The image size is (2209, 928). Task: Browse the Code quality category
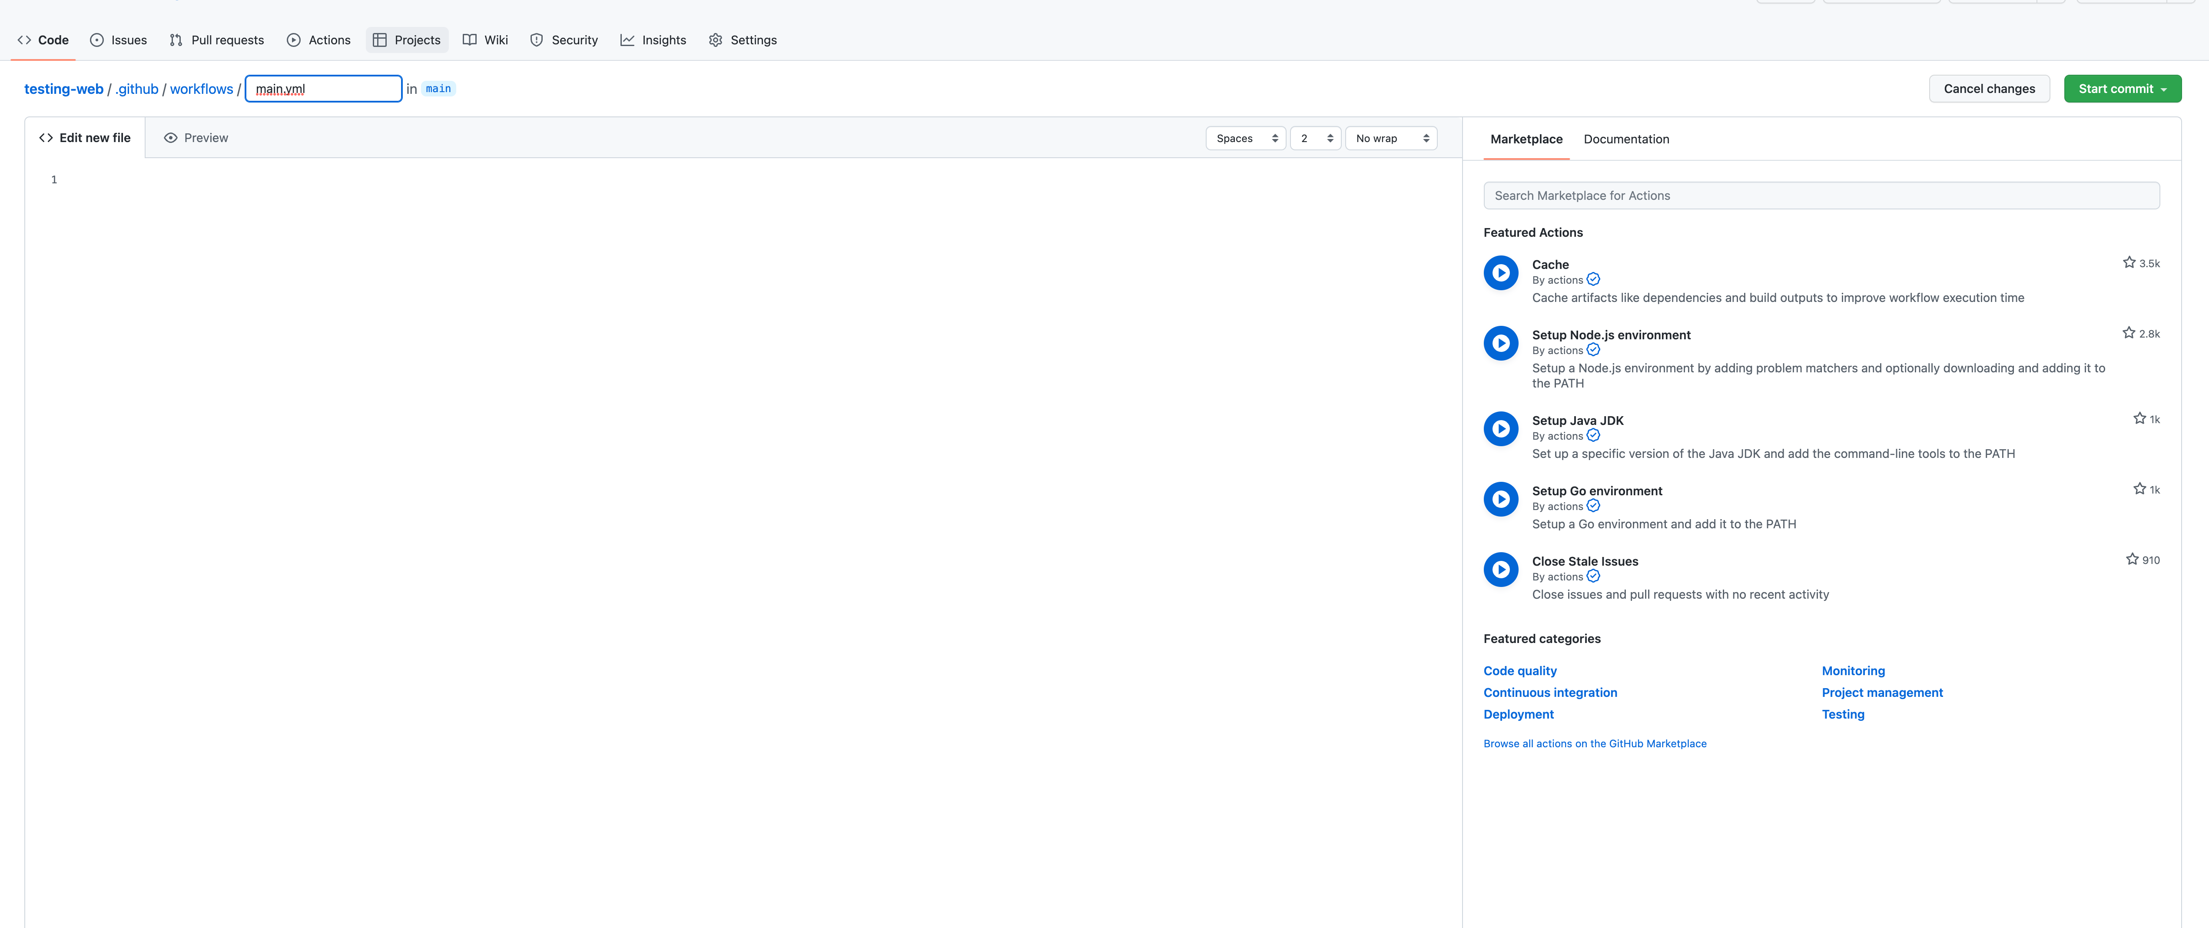pos(1519,671)
